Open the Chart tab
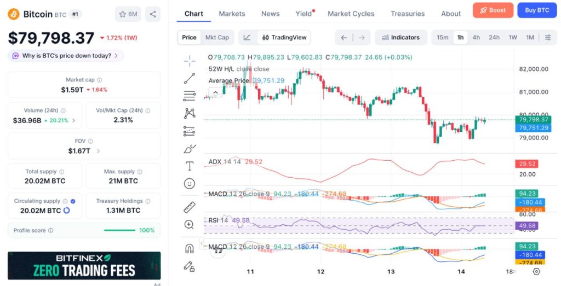Image resolution: width=561 pixels, height=286 pixels. click(194, 14)
